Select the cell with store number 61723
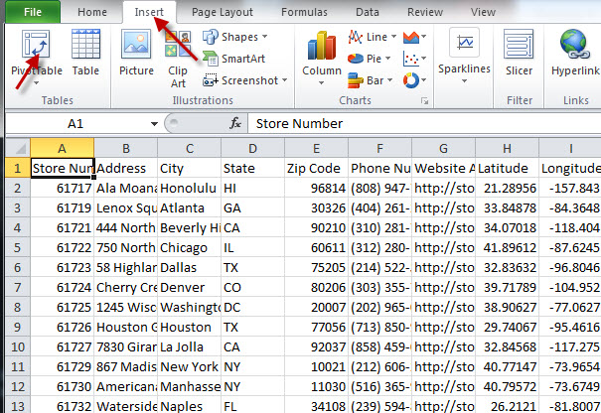This screenshot has width=601, height=413. click(x=63, y=267)
